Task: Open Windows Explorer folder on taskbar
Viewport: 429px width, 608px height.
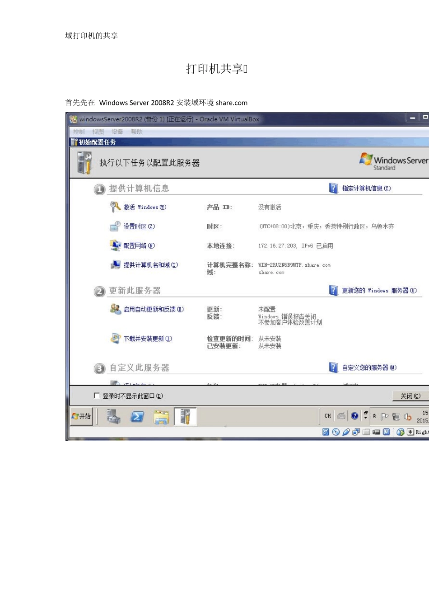Action: pos(161,417)
